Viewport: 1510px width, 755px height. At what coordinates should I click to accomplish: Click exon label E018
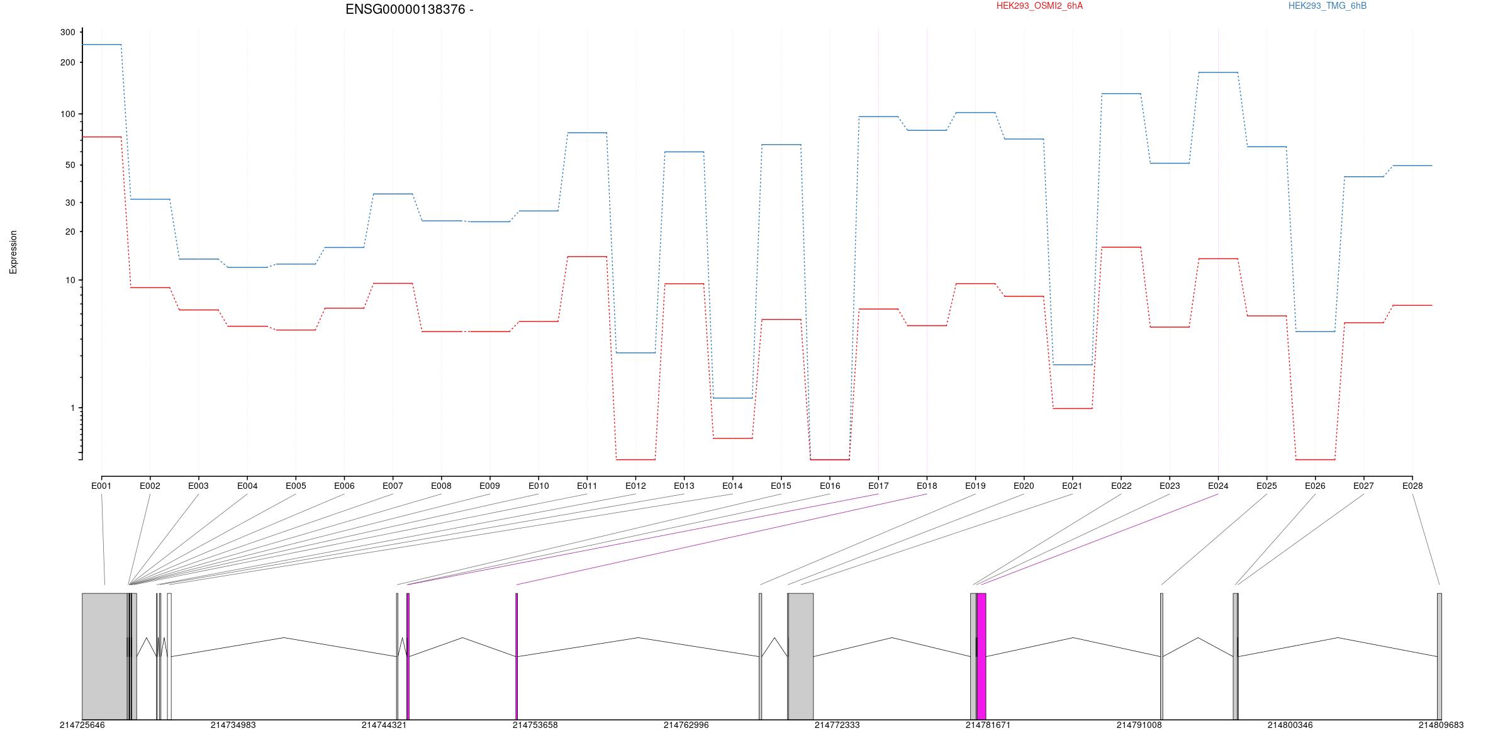pos(927,486)
